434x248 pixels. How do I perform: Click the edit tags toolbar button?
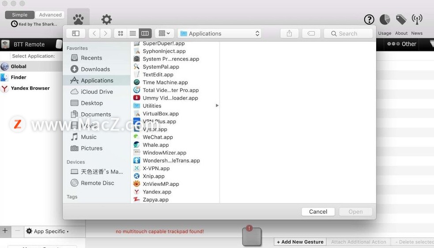[311, 33]
